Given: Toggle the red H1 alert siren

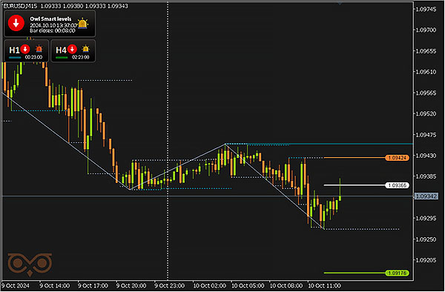Looking at the screenshot, I should tap(39, 49).
